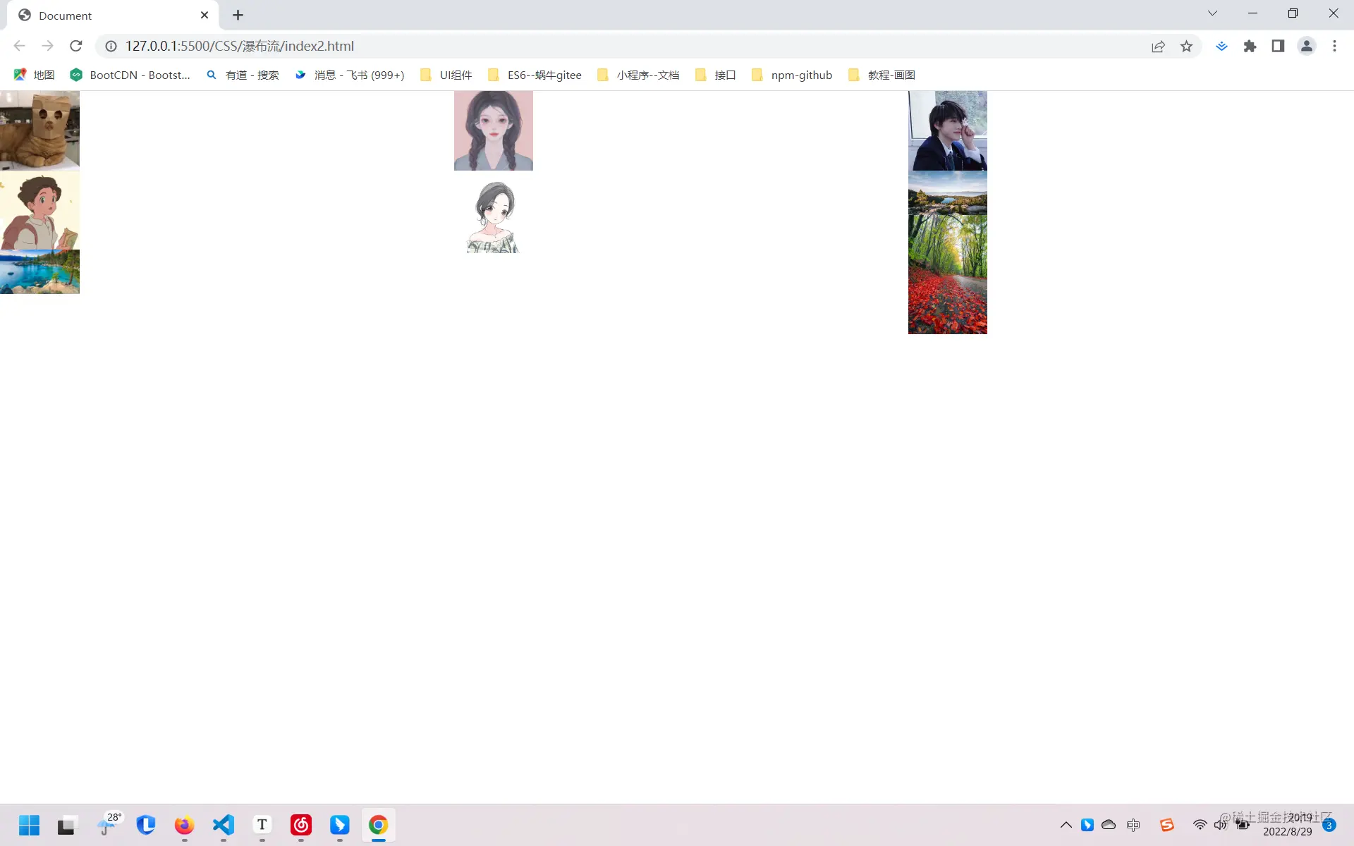Click the address bar URL field
The height and width of the screenshot is (846, 1354).
click(240, 46)
